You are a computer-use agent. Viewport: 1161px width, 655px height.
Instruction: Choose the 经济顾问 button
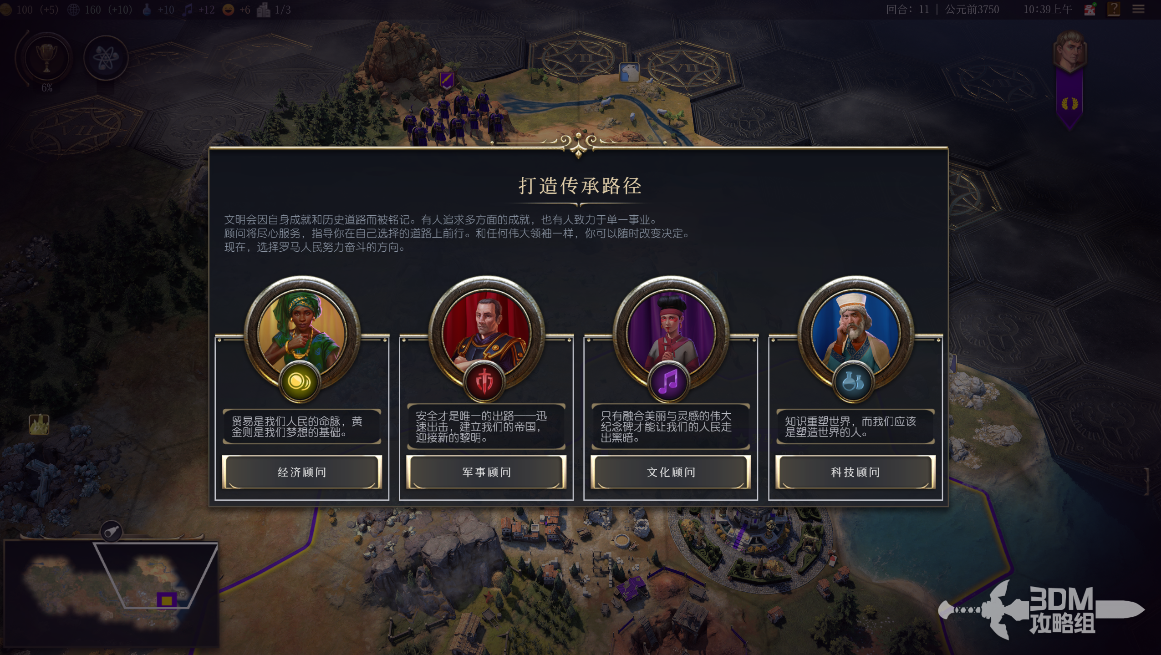click(x=302, y=472)
